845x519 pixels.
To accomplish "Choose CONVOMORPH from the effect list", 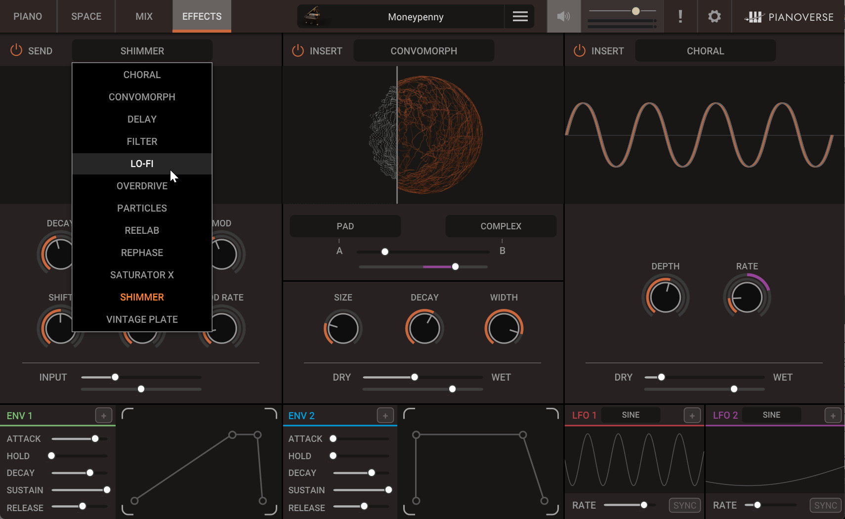I will point(142,97).
